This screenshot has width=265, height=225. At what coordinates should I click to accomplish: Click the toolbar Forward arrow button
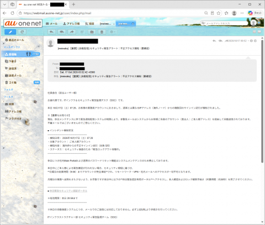pos(72,32)
